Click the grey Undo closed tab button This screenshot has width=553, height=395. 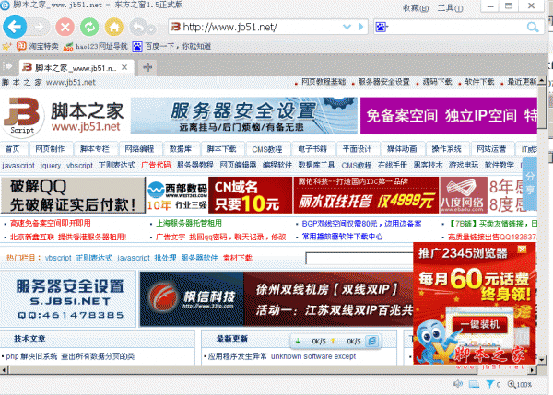[x=138, y=27]
